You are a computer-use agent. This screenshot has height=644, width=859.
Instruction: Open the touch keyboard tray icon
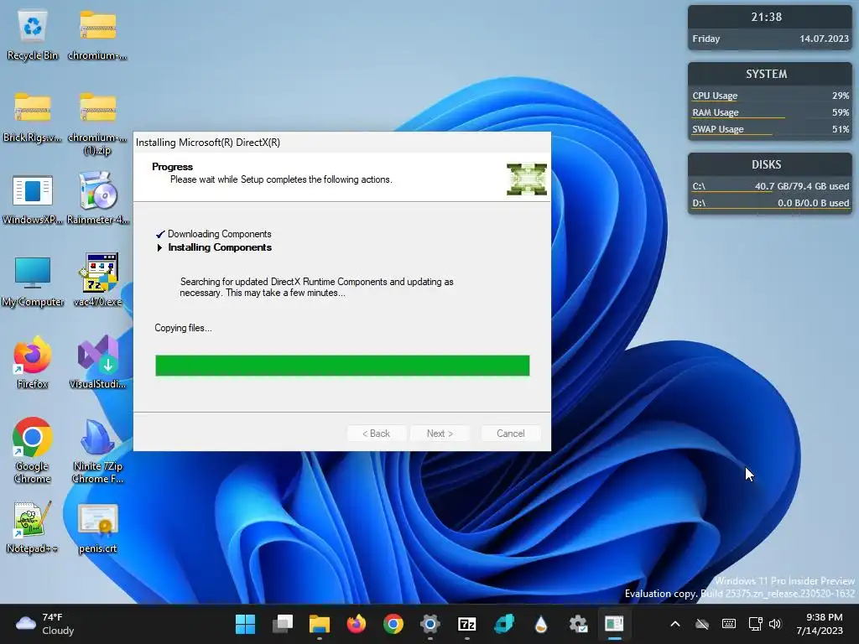(729, 624)
